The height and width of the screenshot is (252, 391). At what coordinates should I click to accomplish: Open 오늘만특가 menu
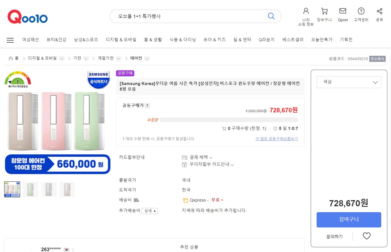tap(322, 40)
